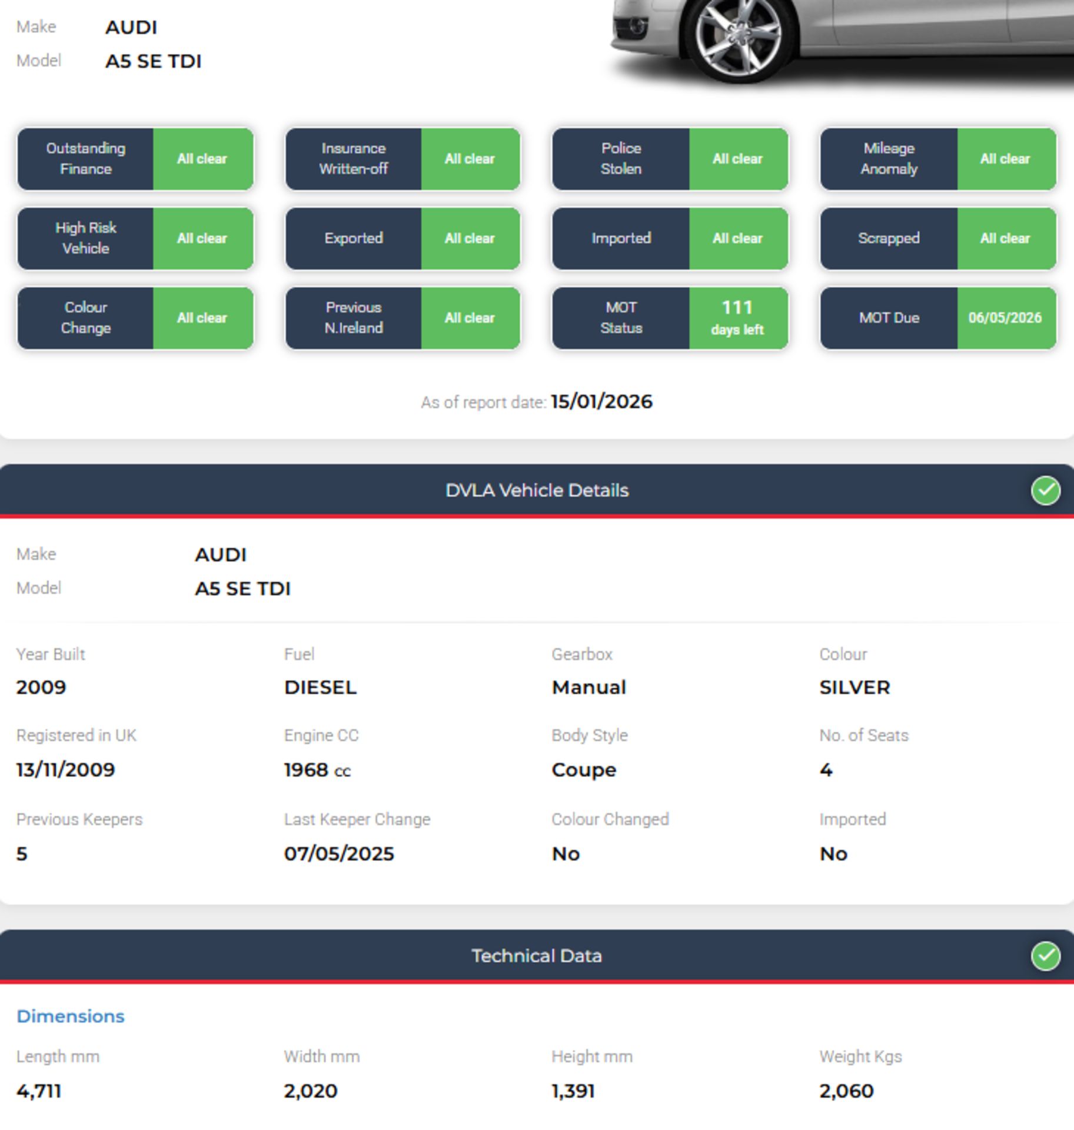Select the Outstanding Finance status badge
Image resolution: width=1074 pixels, height=1130 pixels.
135,159
